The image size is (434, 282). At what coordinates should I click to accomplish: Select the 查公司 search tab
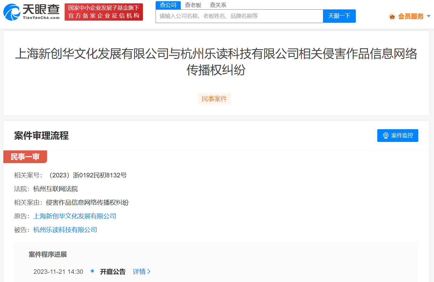[168, 5]
